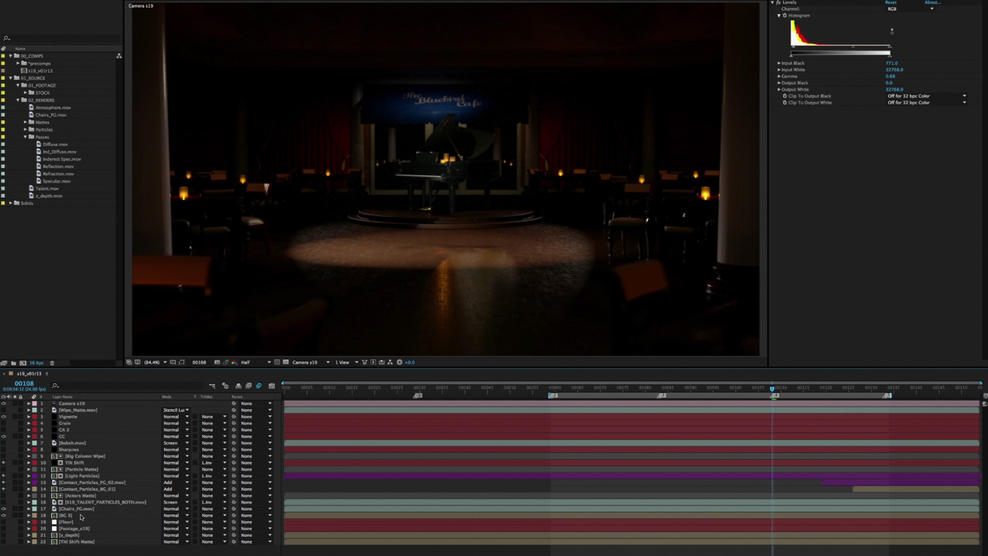Click the histogram input white triangle handle
The width and height of the screenshot is (988, 556).
point(890,47)
